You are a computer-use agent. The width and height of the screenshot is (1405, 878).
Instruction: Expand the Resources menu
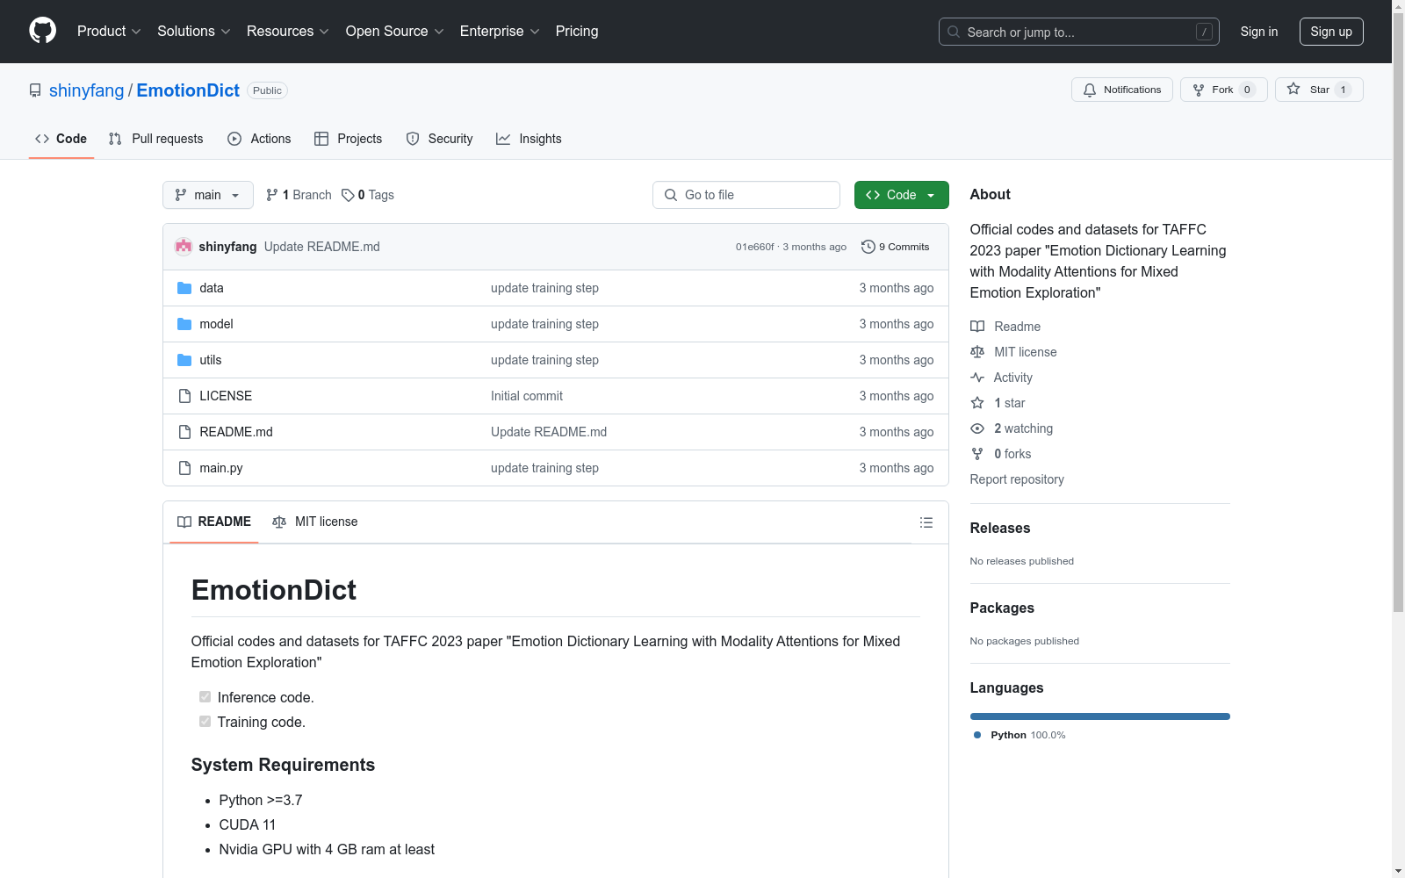[x=288, y=32]
